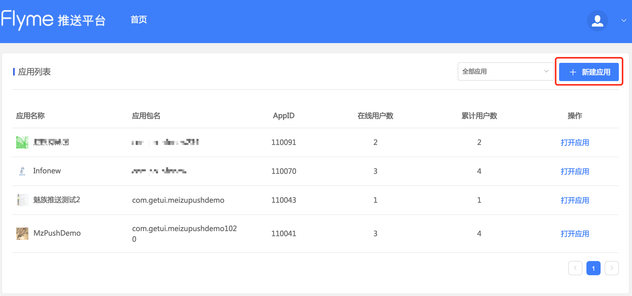Open the 全部应用 filter dropdown

tap(505, 71)
